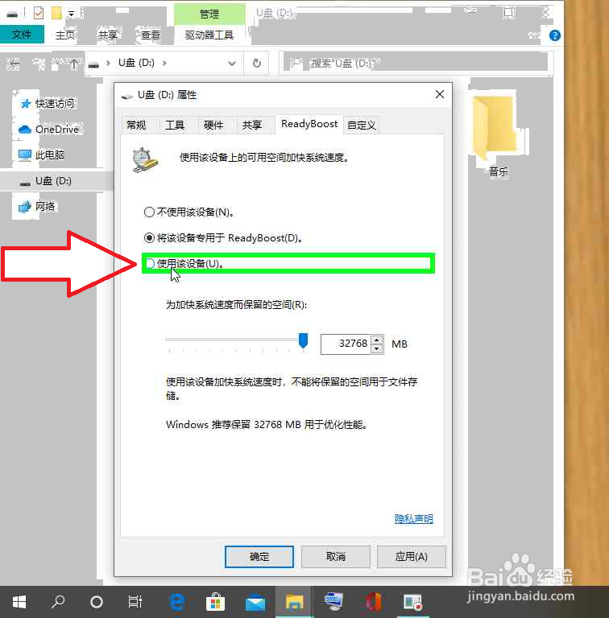
Task: Switch to the 常规 tab
Action: (x=136, y=125)
